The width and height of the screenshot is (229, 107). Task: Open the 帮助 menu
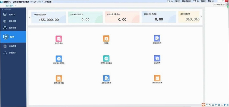[211, 1]
